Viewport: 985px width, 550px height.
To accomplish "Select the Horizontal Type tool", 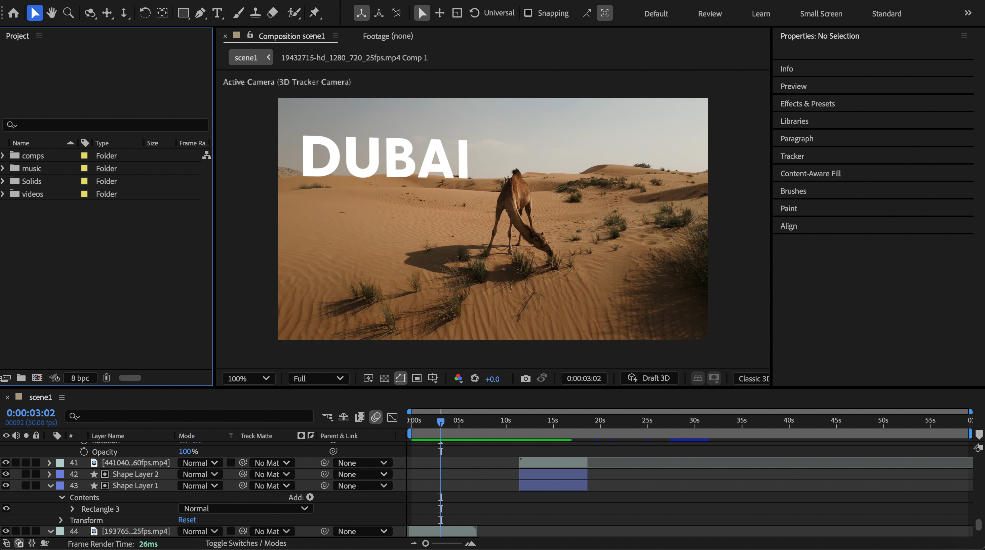I will pos(217,13).
